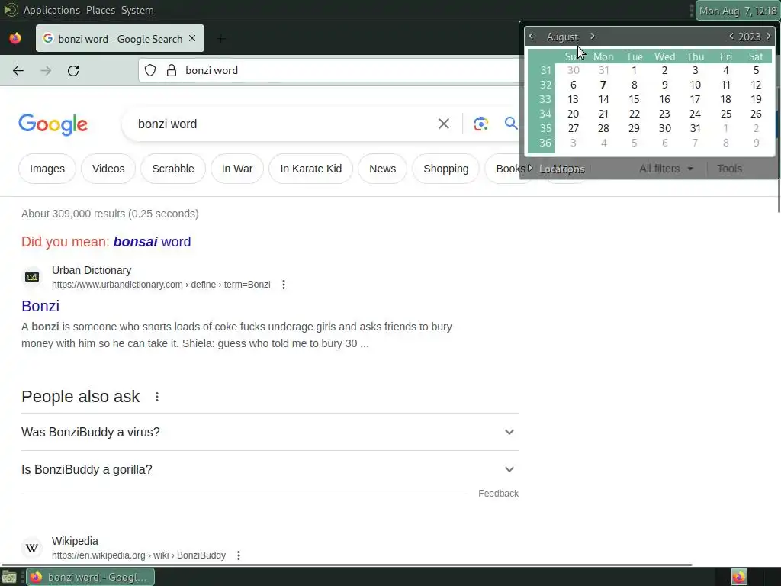
Task: Open a new browser tab
Action: coord(221,38)
